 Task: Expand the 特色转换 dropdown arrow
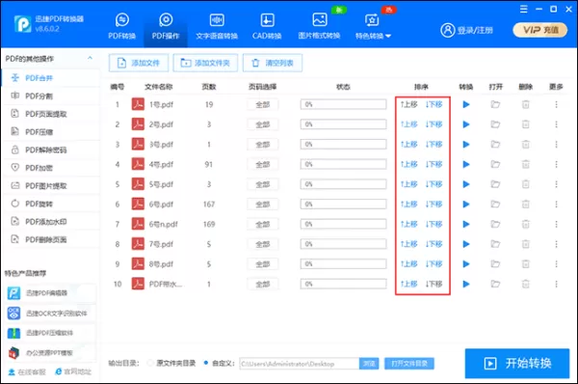click(x=388, y=37)
